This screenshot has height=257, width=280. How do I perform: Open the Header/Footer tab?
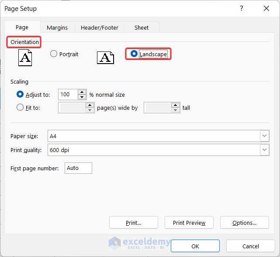point(100,27)
